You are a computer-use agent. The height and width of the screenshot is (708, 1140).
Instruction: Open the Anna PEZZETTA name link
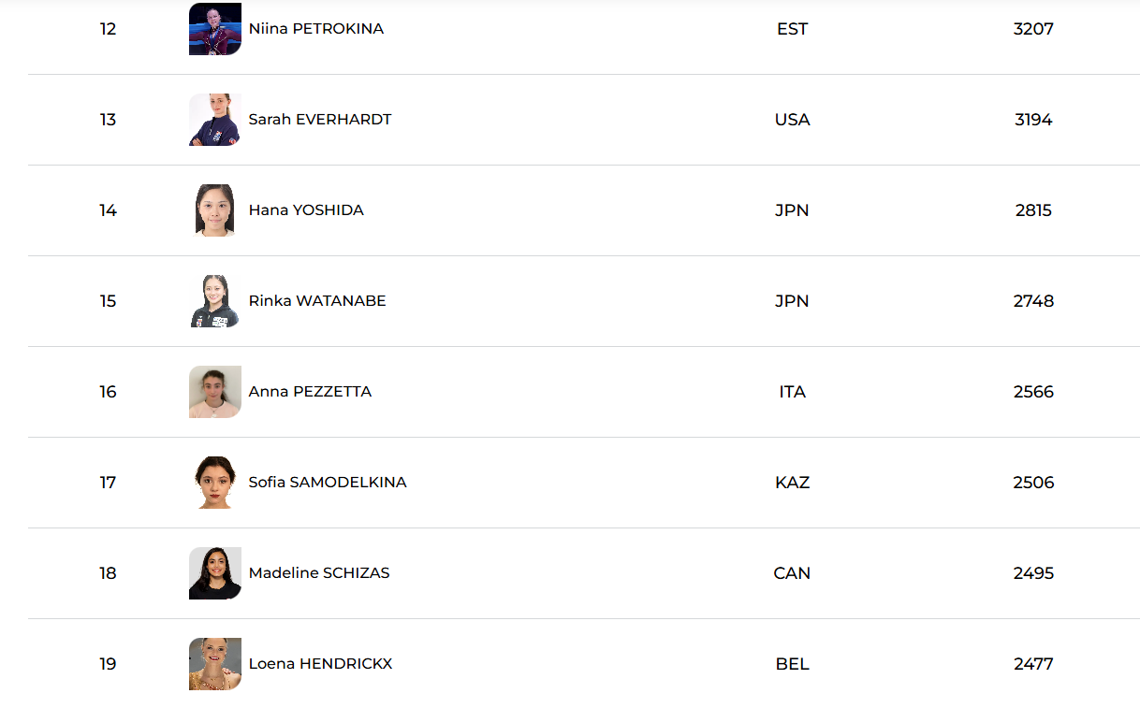[310, 392]
